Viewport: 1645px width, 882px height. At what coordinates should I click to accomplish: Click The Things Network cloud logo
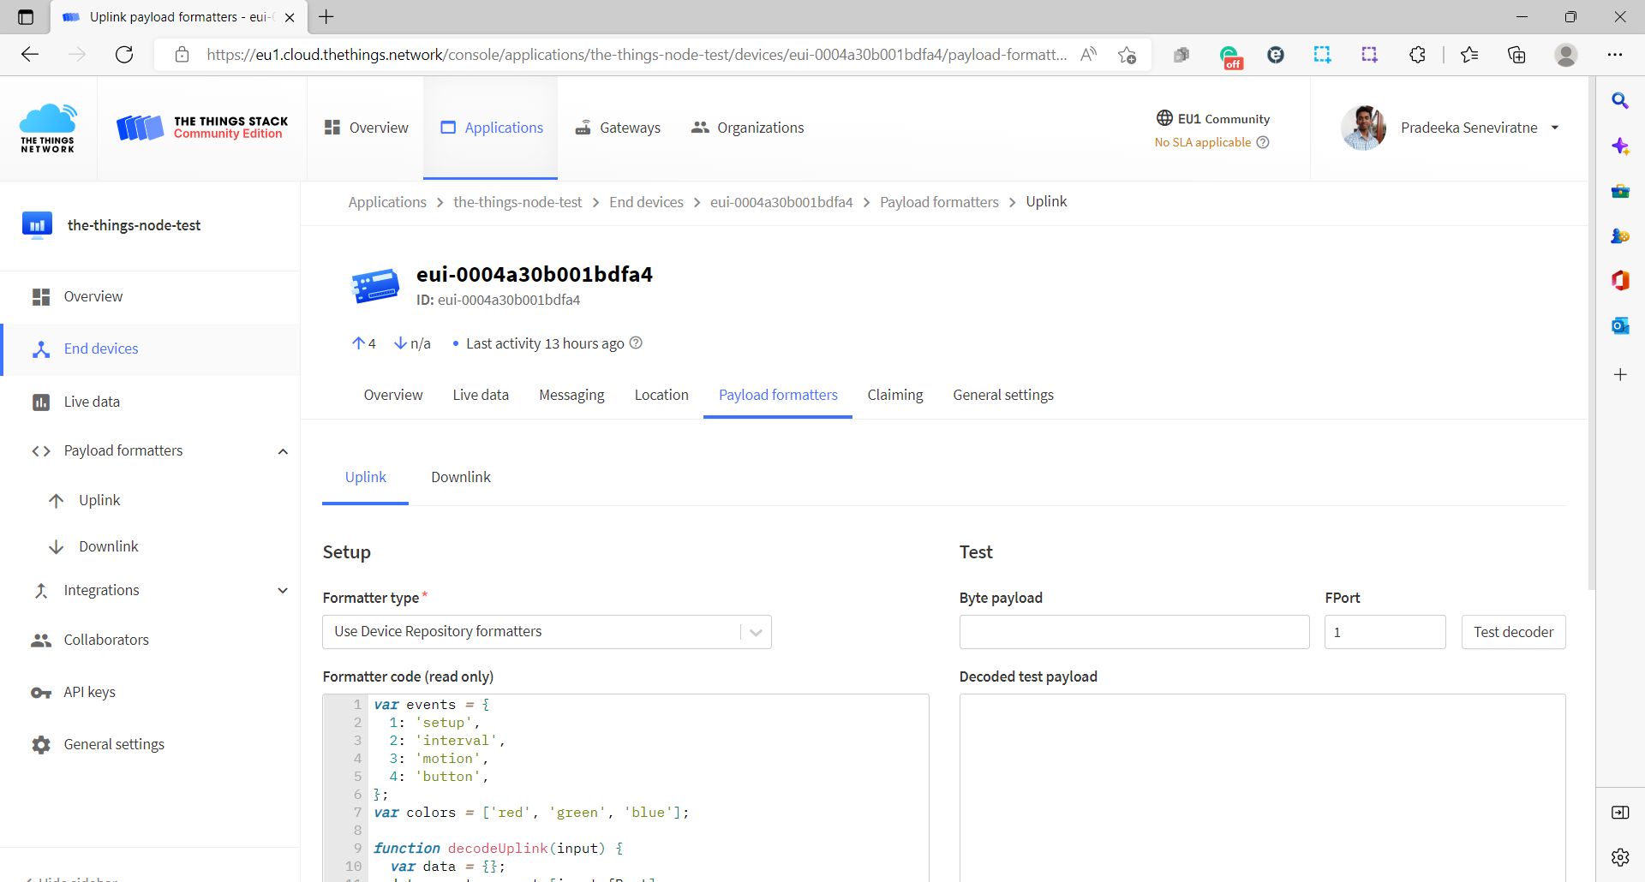click(x=48, y=128)
